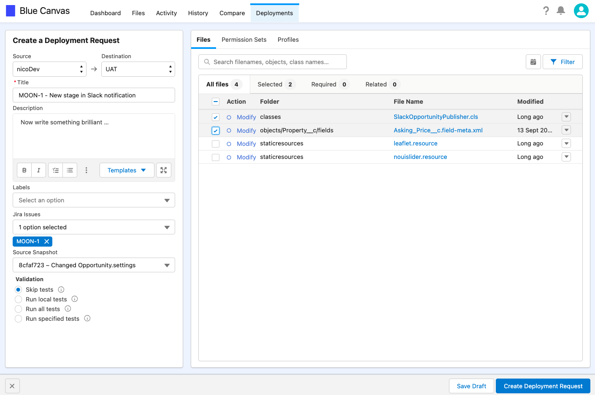595x395 pixels.
Task: Open the calendar date filter icon
Action: click(x=533, y=62)
